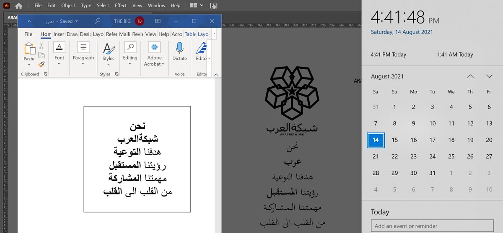Click the 1:41 AM Today additional clock
Viewport: 503px width, 233px height.
455,54
